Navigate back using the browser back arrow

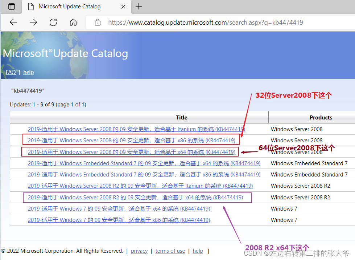13,22
